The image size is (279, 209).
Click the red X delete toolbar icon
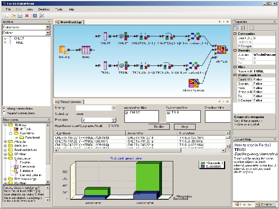(27, 15)
